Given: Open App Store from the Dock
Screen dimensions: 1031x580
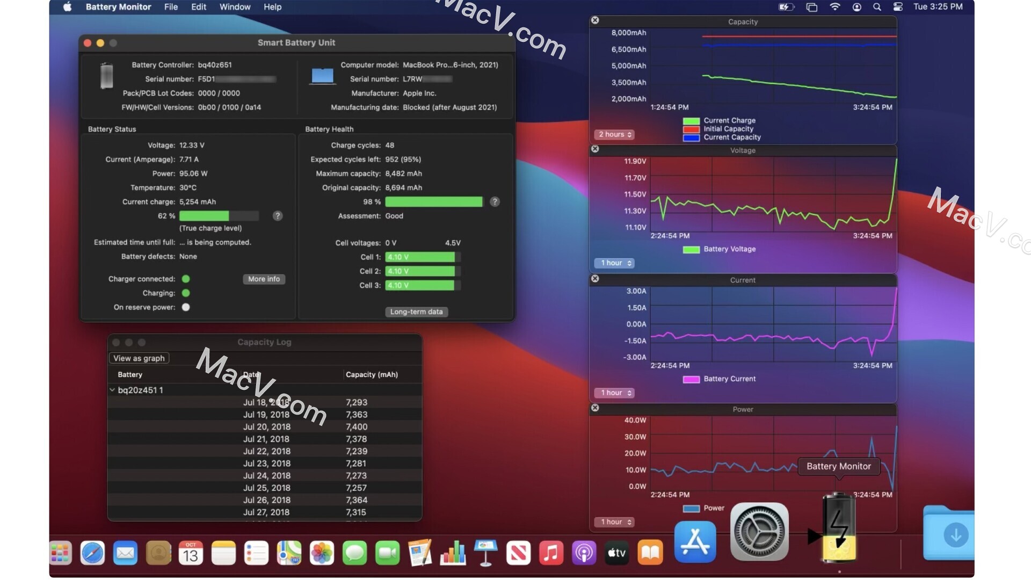Looking at the screenshot, I should point(695,542).
